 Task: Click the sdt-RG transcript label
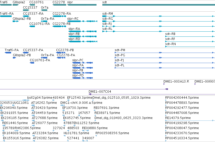pyautogui.click(x=108, y=19)
